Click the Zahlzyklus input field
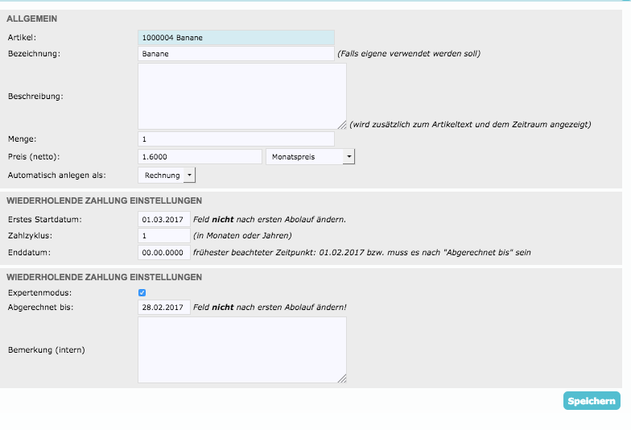Image resolution: width=631 pixels, height=430 pixels. 164,236
